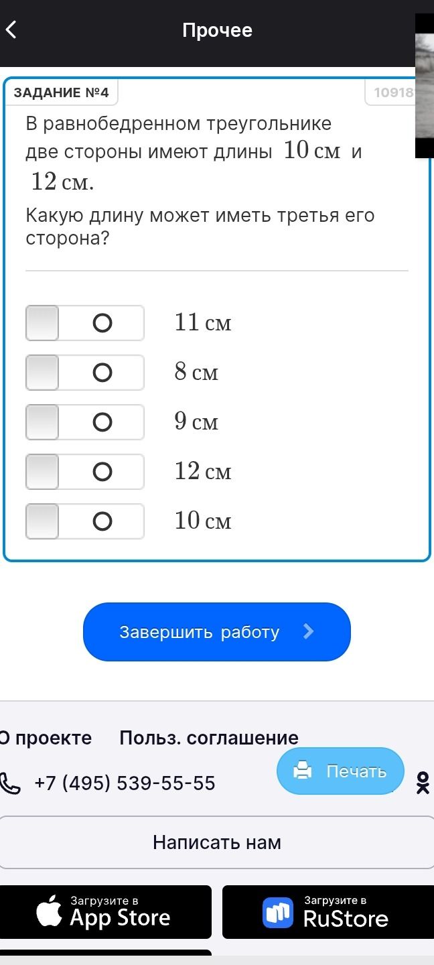This screenshot has height=965, width=434.
Task: Tap the phone handset icon
Action: [8, 783]
